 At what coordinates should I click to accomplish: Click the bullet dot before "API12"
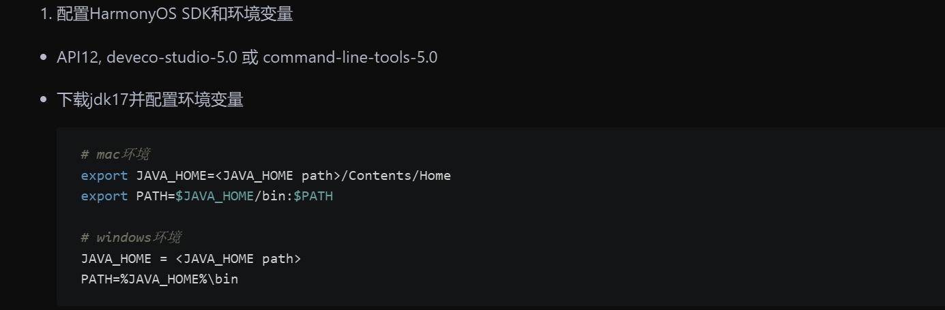pyautogui.click(x=44, y=57)
